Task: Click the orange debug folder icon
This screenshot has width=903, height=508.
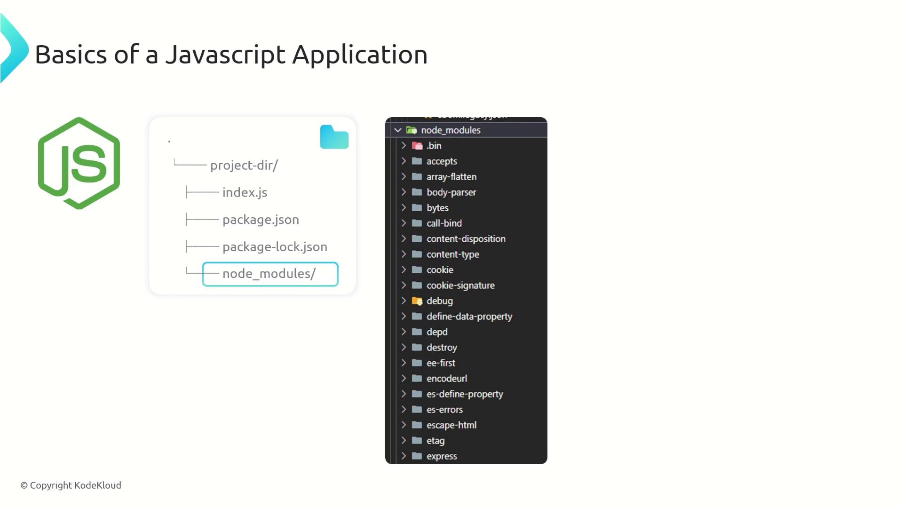Action: point(417,301)
